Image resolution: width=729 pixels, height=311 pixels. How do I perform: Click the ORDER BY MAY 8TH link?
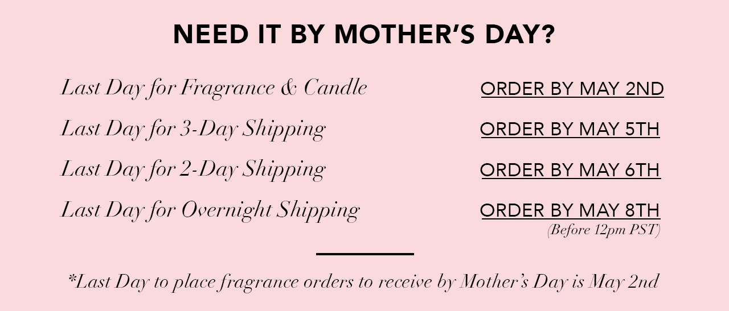(570, 210)
